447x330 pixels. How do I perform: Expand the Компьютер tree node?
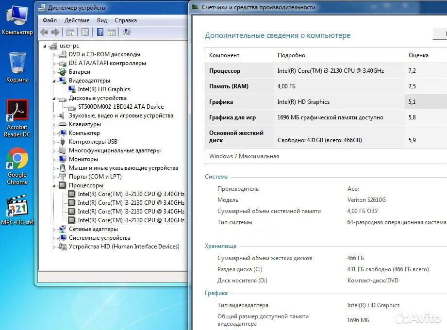tap(54, 133)
